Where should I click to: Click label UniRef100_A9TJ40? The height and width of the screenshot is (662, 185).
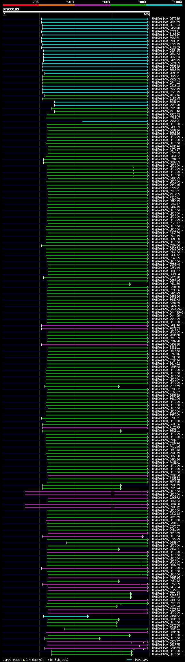point(166,111)
